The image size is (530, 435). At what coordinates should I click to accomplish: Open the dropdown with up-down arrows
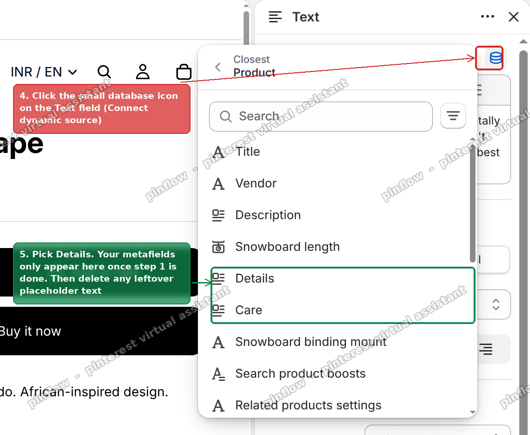click(495, 304)
